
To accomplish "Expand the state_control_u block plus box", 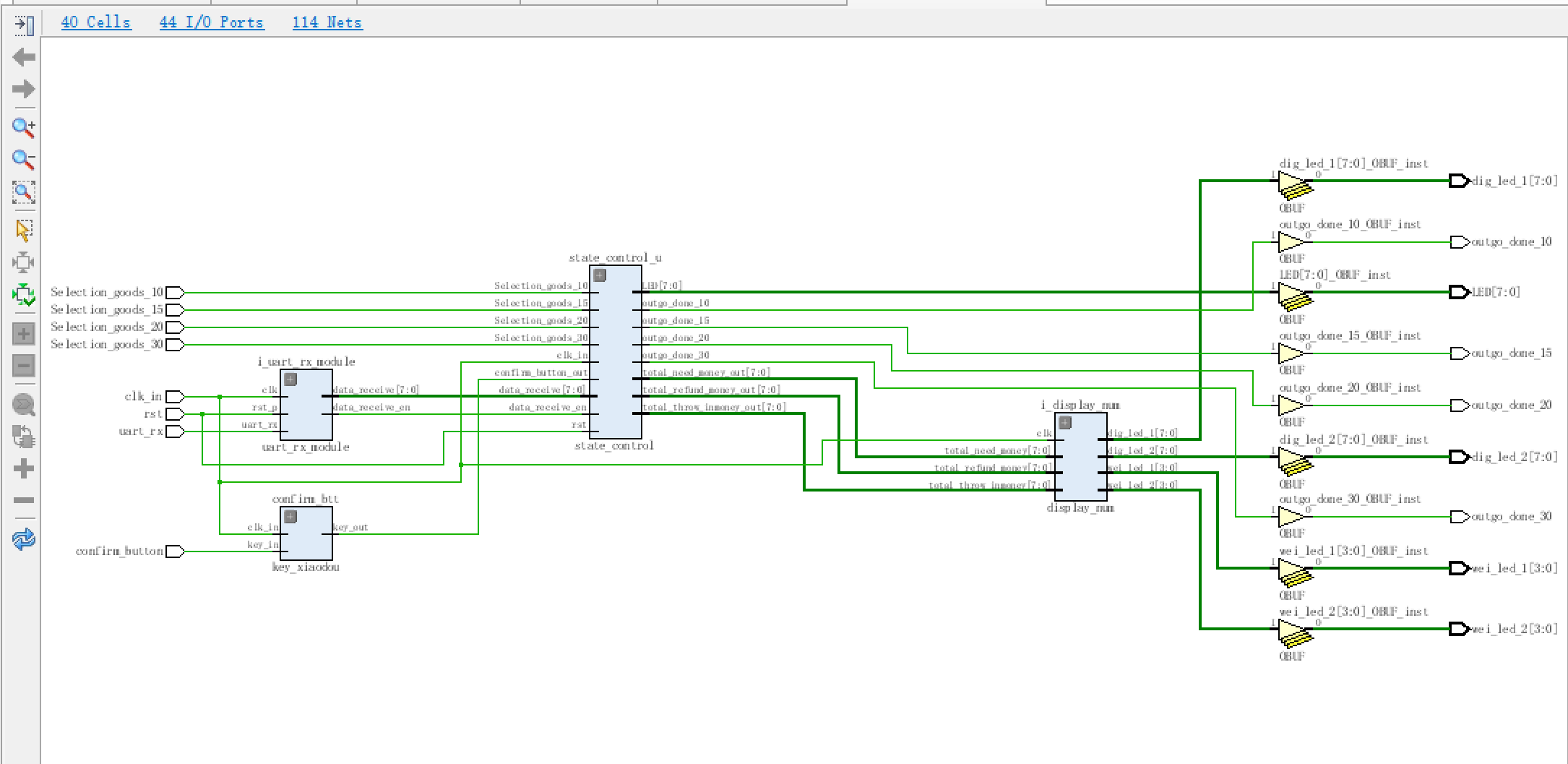I will [600, 275].
